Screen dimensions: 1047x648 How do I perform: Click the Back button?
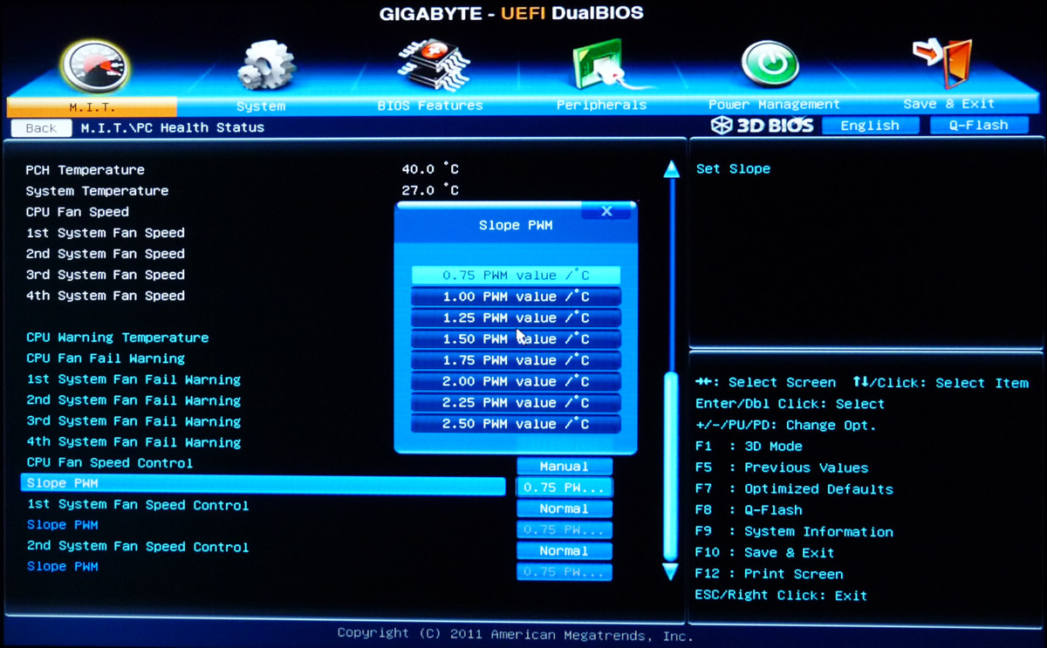pyautogui.click(x=40, y=128)
